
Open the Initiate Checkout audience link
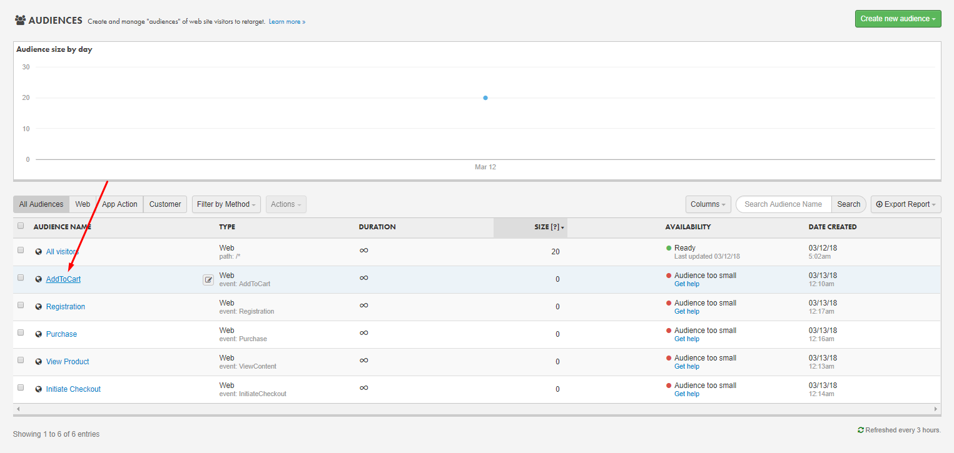(x=73, y=389)
